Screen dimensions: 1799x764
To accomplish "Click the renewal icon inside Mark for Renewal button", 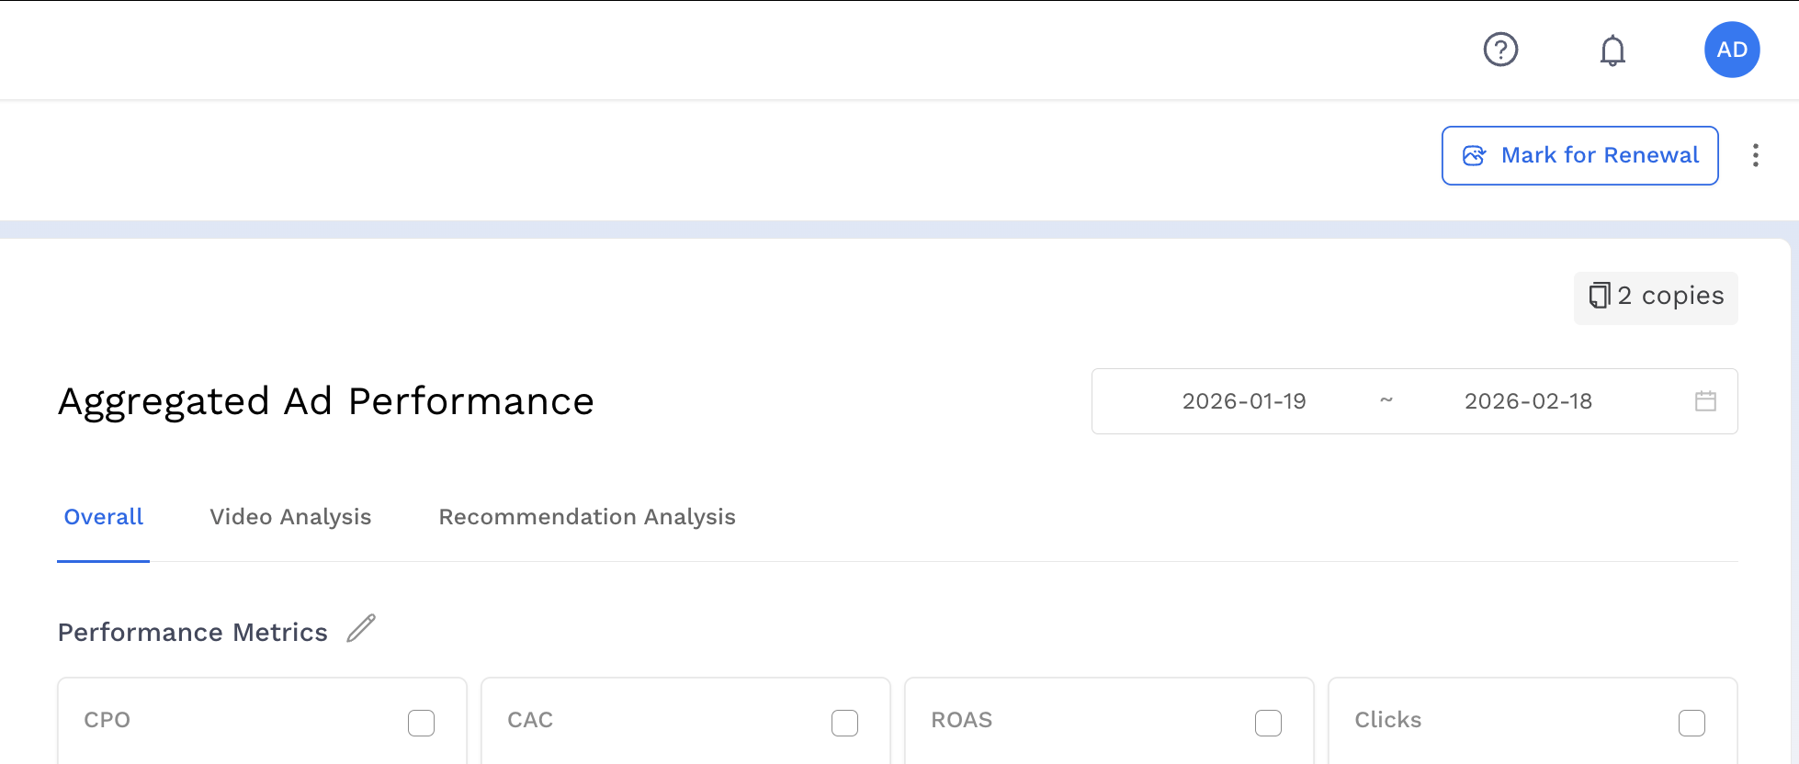I will [x=1475, y=155].
